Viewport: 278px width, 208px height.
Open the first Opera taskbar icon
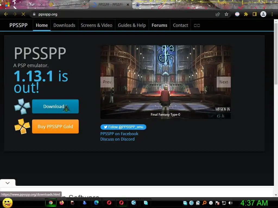(x=109, y=203)
